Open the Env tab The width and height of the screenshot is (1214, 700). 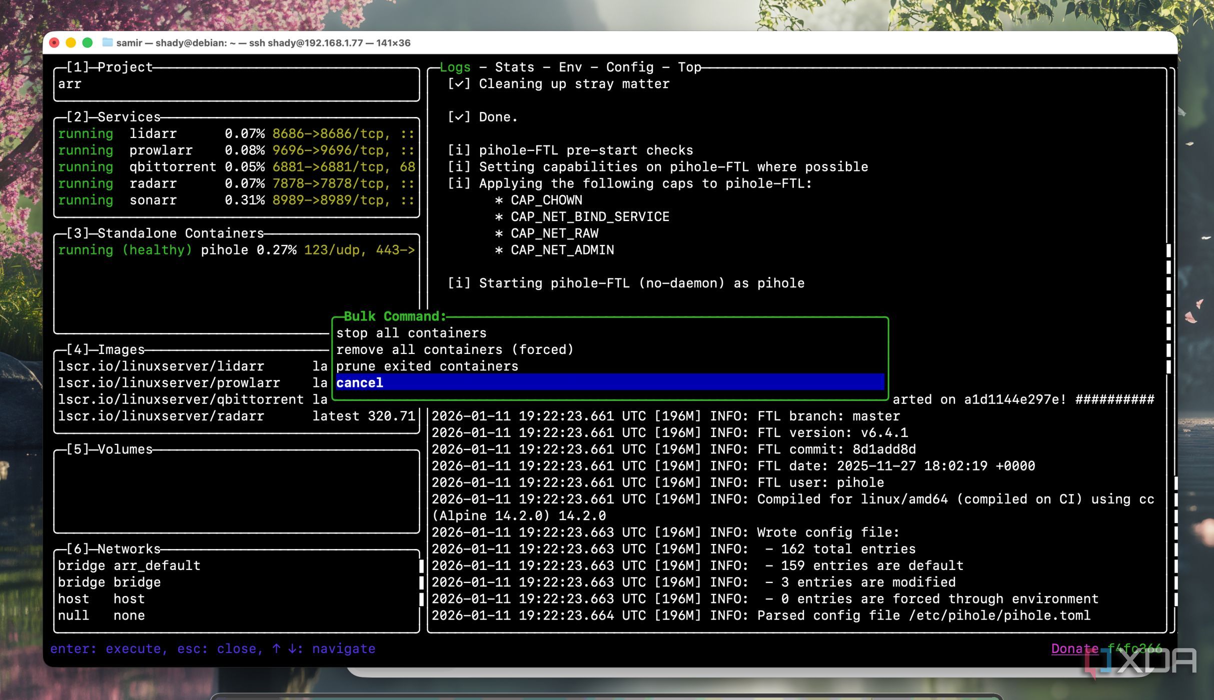pos(570,67)
